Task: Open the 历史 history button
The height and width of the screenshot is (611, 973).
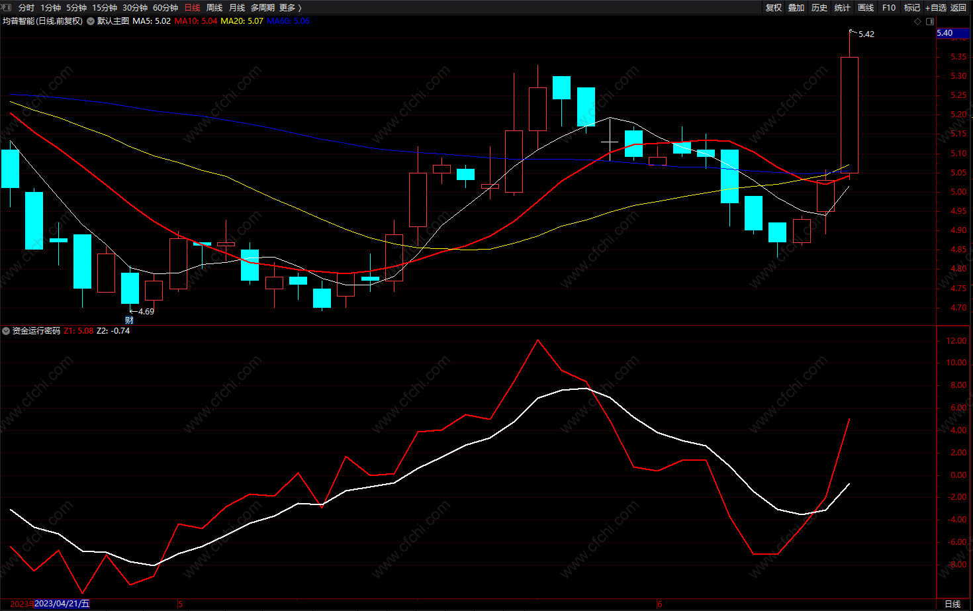Action: pyautogui.click(x=819, y=8)
